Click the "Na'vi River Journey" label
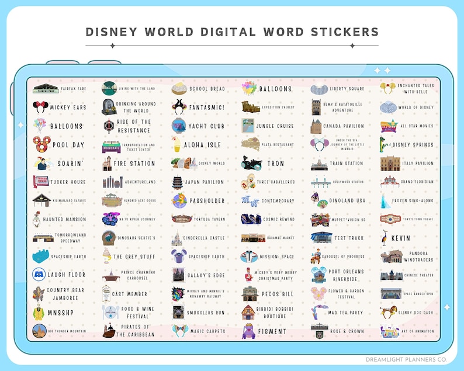The width and height of the screenshot is (464, 371). (137, 219)
